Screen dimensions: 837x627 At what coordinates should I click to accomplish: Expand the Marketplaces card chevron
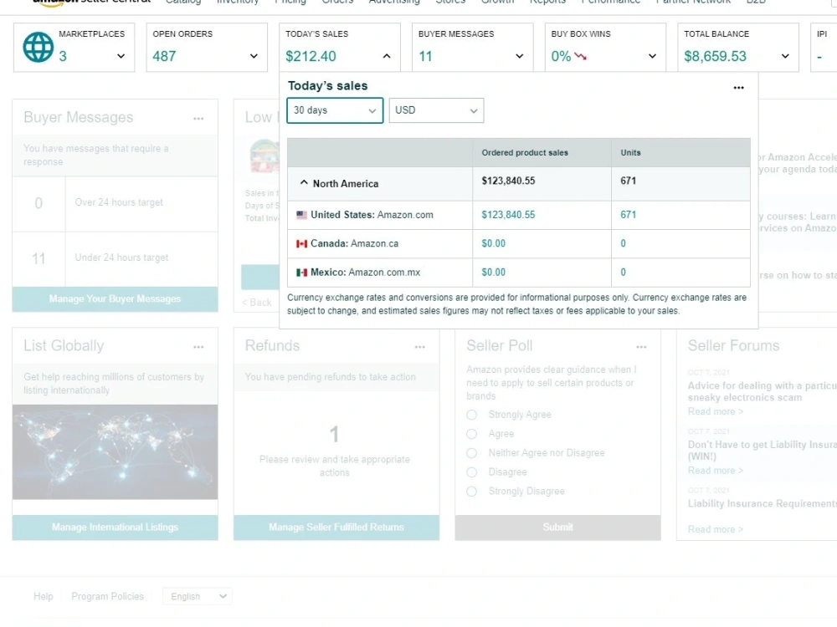tap(121, 56)
